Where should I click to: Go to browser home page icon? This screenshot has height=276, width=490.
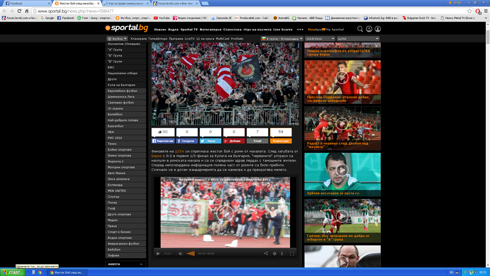pos(27,11)
